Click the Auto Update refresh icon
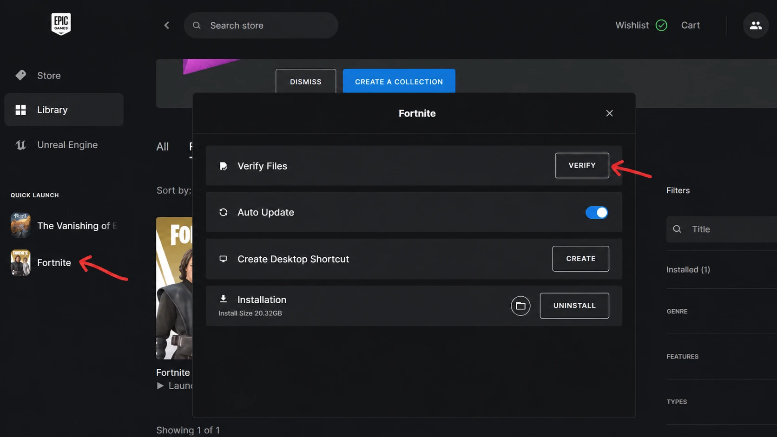 (224, 212)
